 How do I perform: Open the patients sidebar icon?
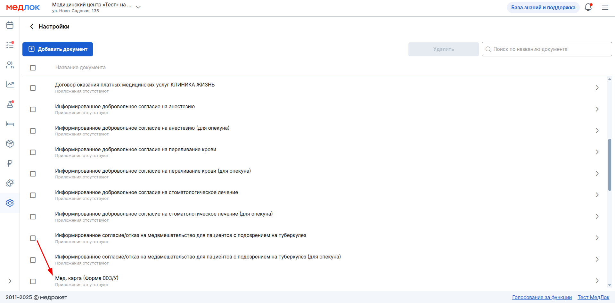[x=10, y=65]
